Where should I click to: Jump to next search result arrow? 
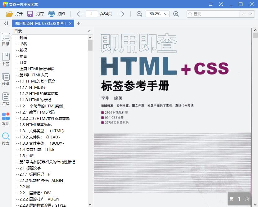point(251,14)
